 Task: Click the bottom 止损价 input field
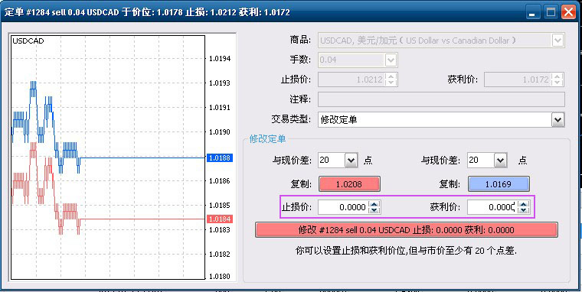tap(344, 207)
